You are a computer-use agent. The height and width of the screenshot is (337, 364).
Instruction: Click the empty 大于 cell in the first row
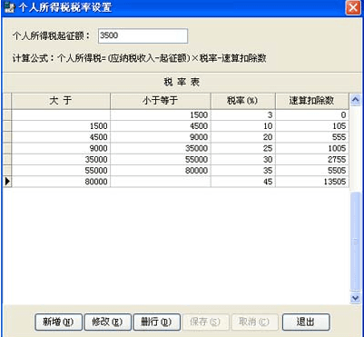click(x=61, y=115)
